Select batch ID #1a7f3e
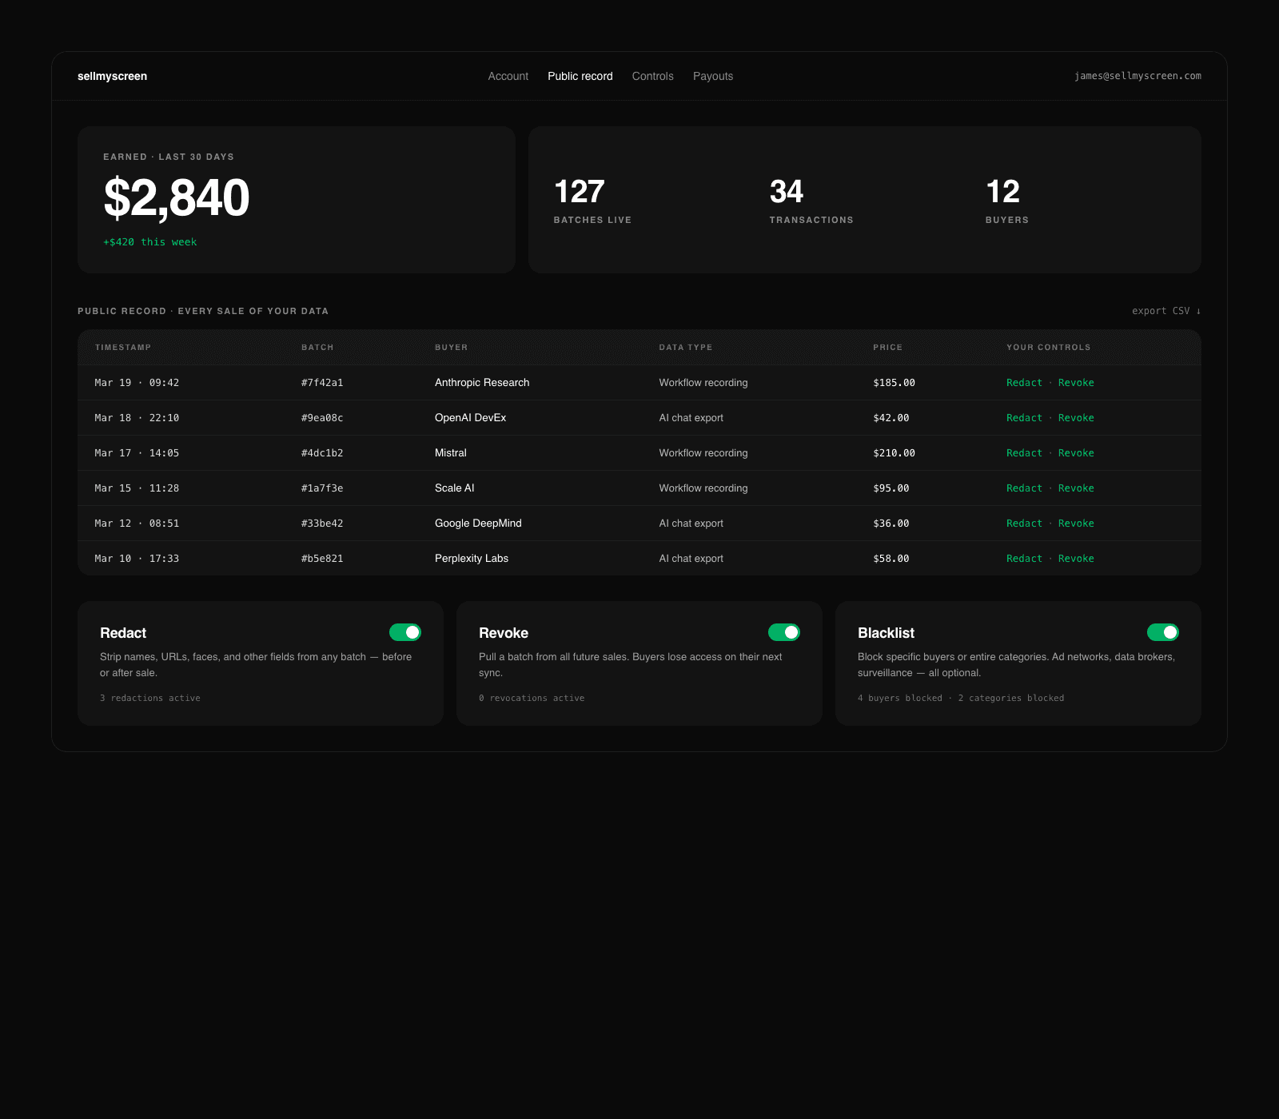1279x1119 pixels. point(322,488)
